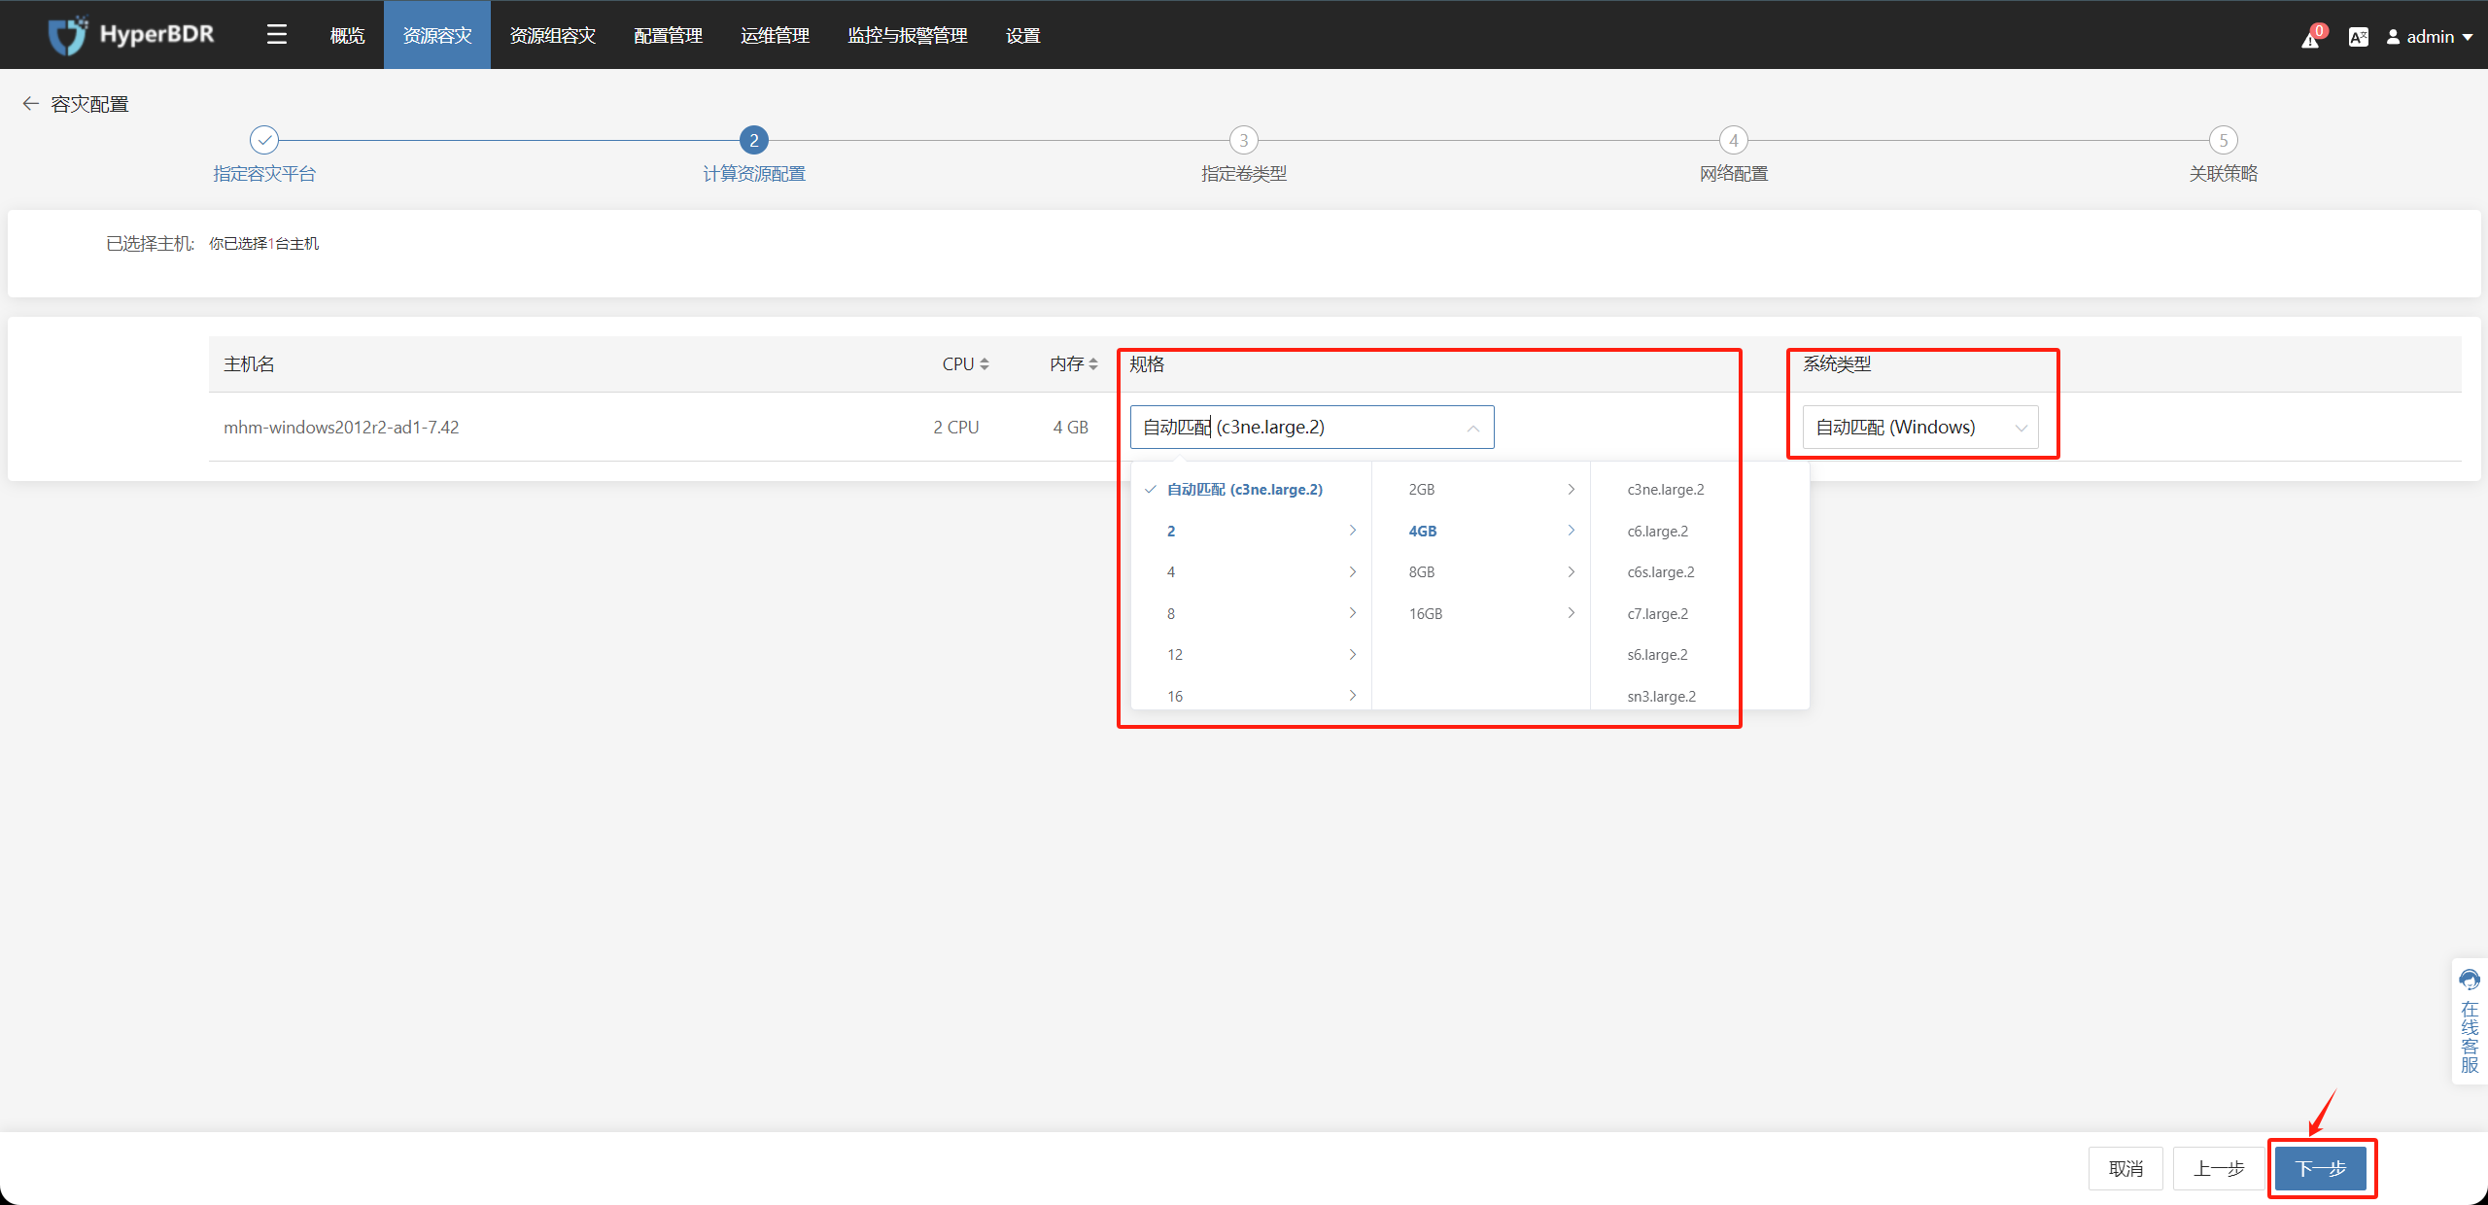Click the 上一步 button

[2219, 1168]
